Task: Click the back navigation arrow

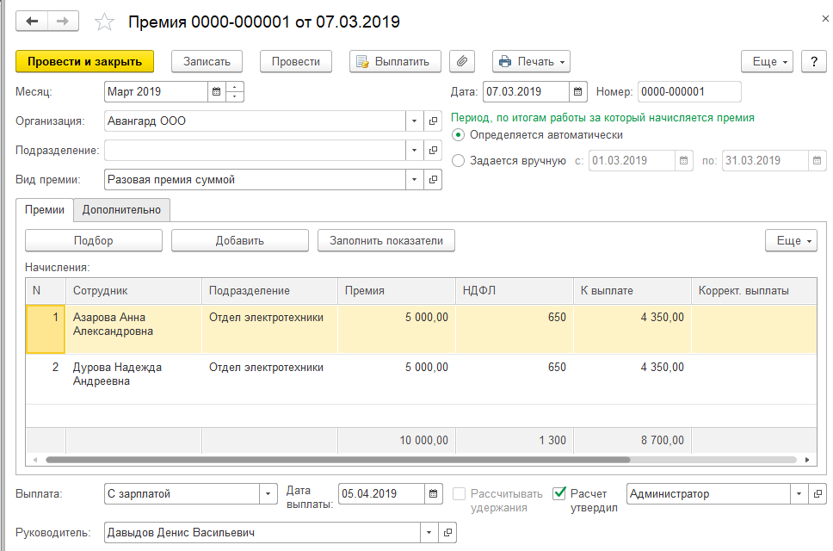Action: (33, 22)
